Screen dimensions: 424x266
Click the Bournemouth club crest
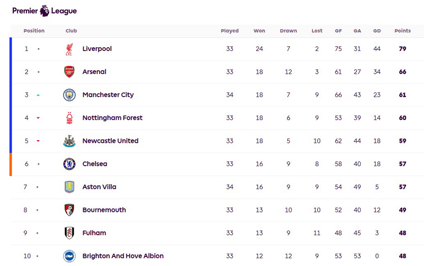69,210
